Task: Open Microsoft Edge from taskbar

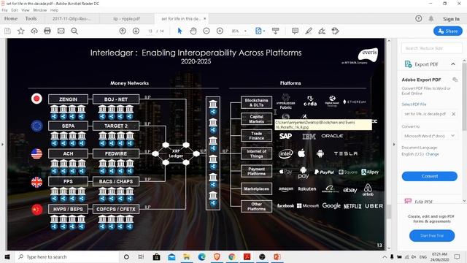Action: (201, 256)
